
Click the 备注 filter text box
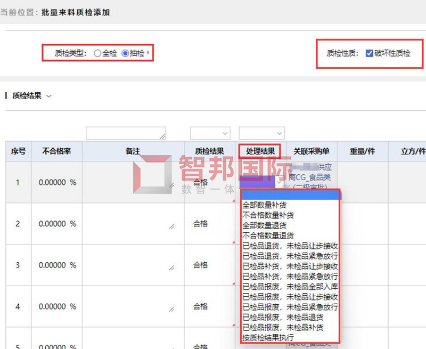[x=126, y=133]
